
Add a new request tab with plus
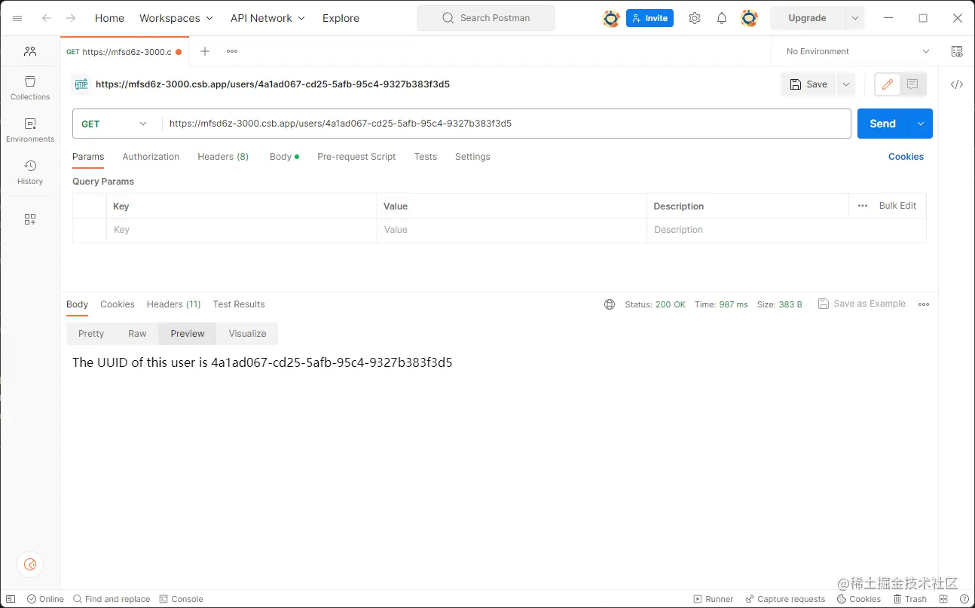coord(205,51)
